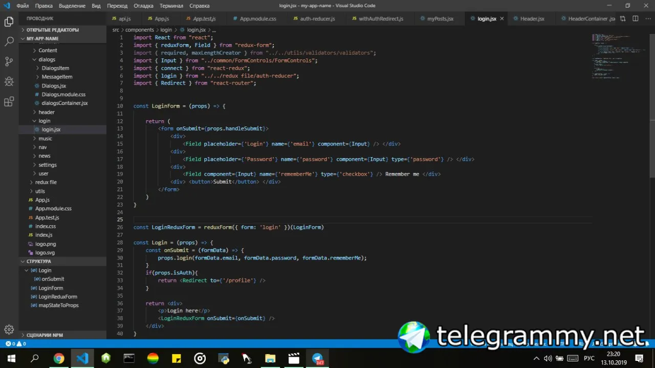655x368 pixels.
Task: Open the yellow sticky notes taskbar app
Action: pos(176,358)
